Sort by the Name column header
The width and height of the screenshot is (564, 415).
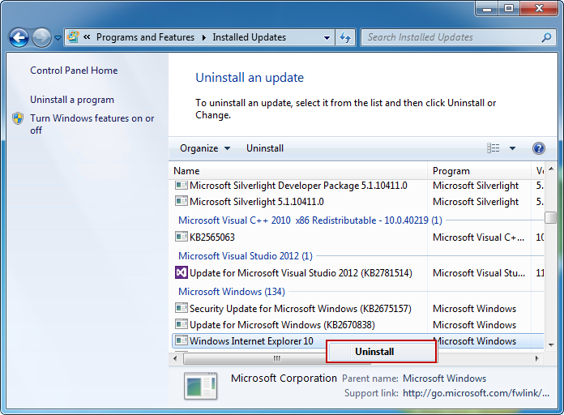pos(298,170)
